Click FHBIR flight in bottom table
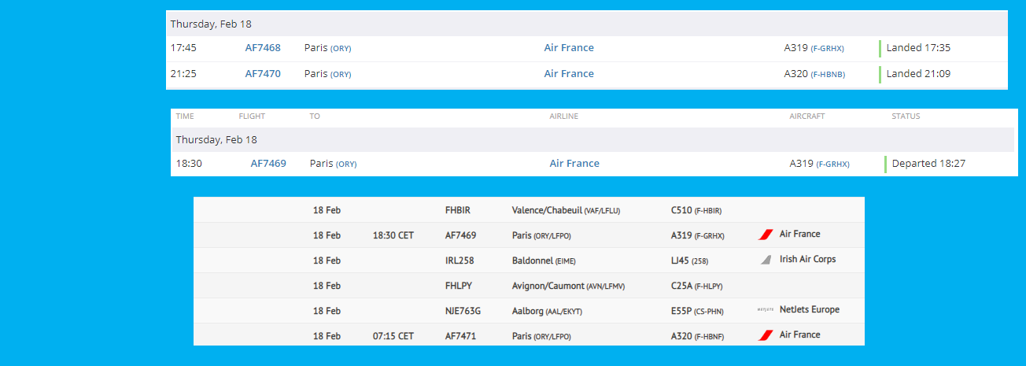Image resolution: width=1026 pixels, height=366 pixels. (x=458, y=210)
